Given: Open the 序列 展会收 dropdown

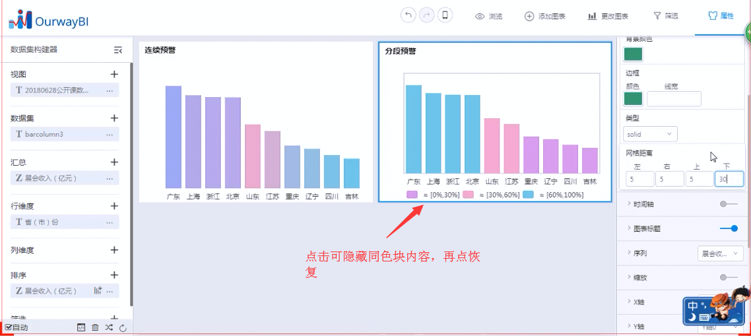Looking at the screenshot, I should pyautogui.click(x=721, y=253).
